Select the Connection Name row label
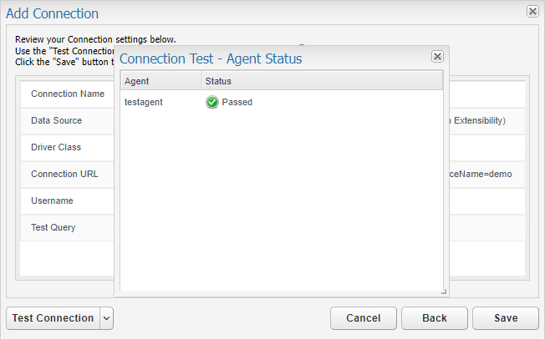Image resolution: width=545 pixels, height=340 pixels. 68,94
